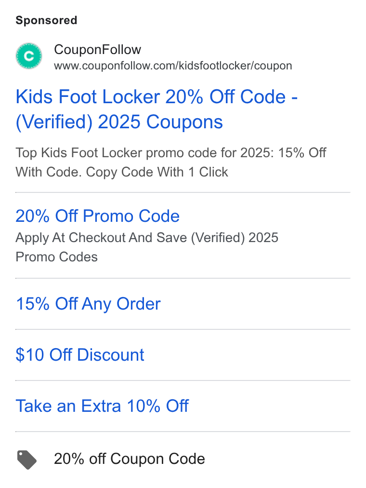Click the gray price tag icon
Viewport: 366px width, 488px height.
click(x=26, y=460)
